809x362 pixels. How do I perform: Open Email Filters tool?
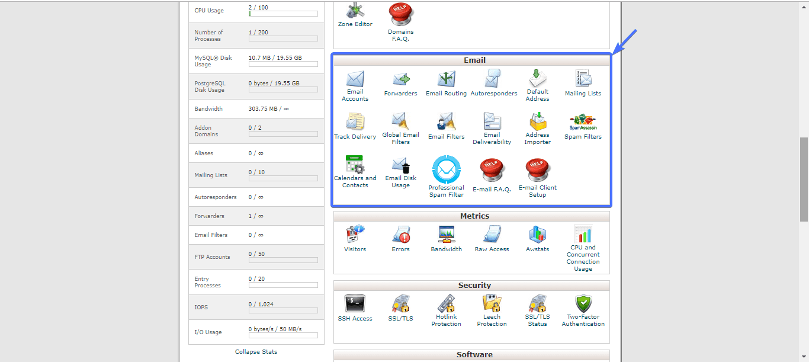[x=446, y=127]
